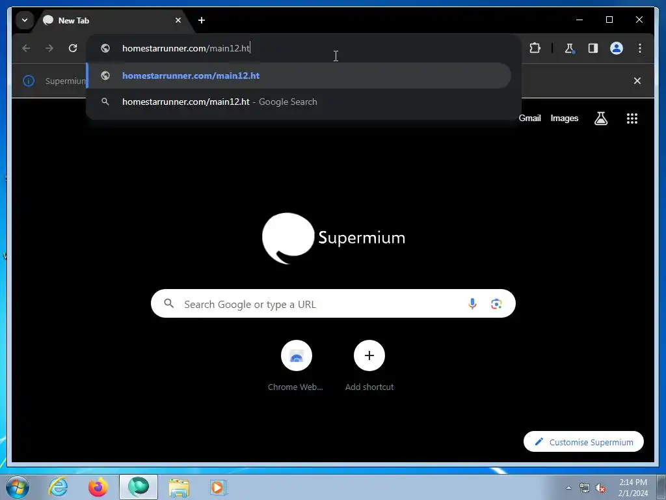Switch to Supermium taskbar button
666x500 pixels.
coord(139,487)
